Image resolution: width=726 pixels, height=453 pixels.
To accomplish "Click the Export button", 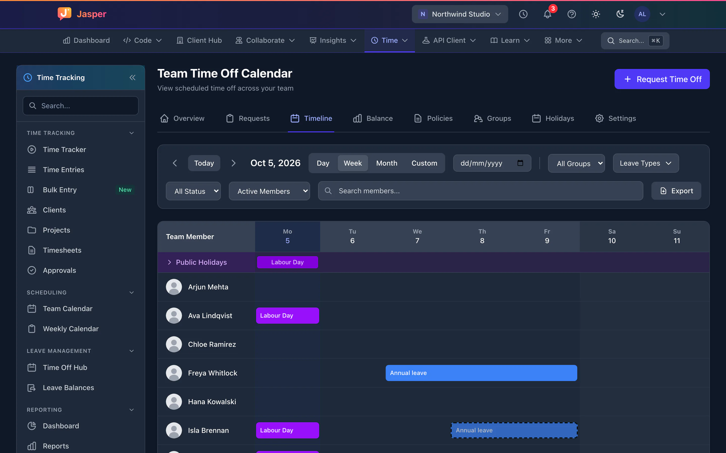I will (x=676, y=191).
